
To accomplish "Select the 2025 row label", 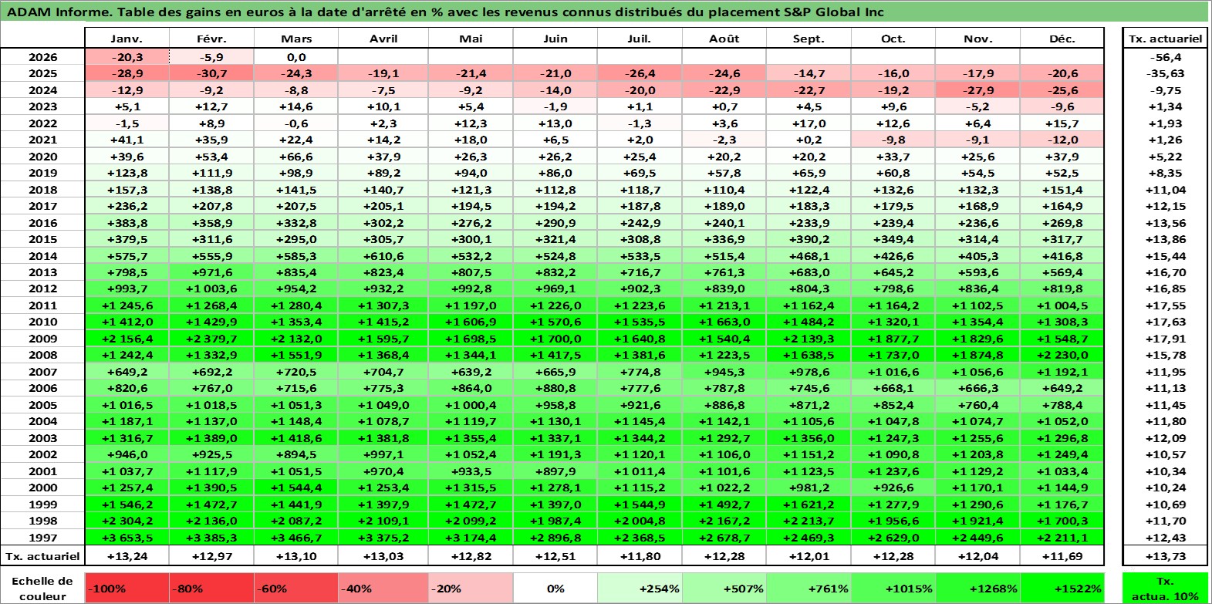I will coord(42,73).
